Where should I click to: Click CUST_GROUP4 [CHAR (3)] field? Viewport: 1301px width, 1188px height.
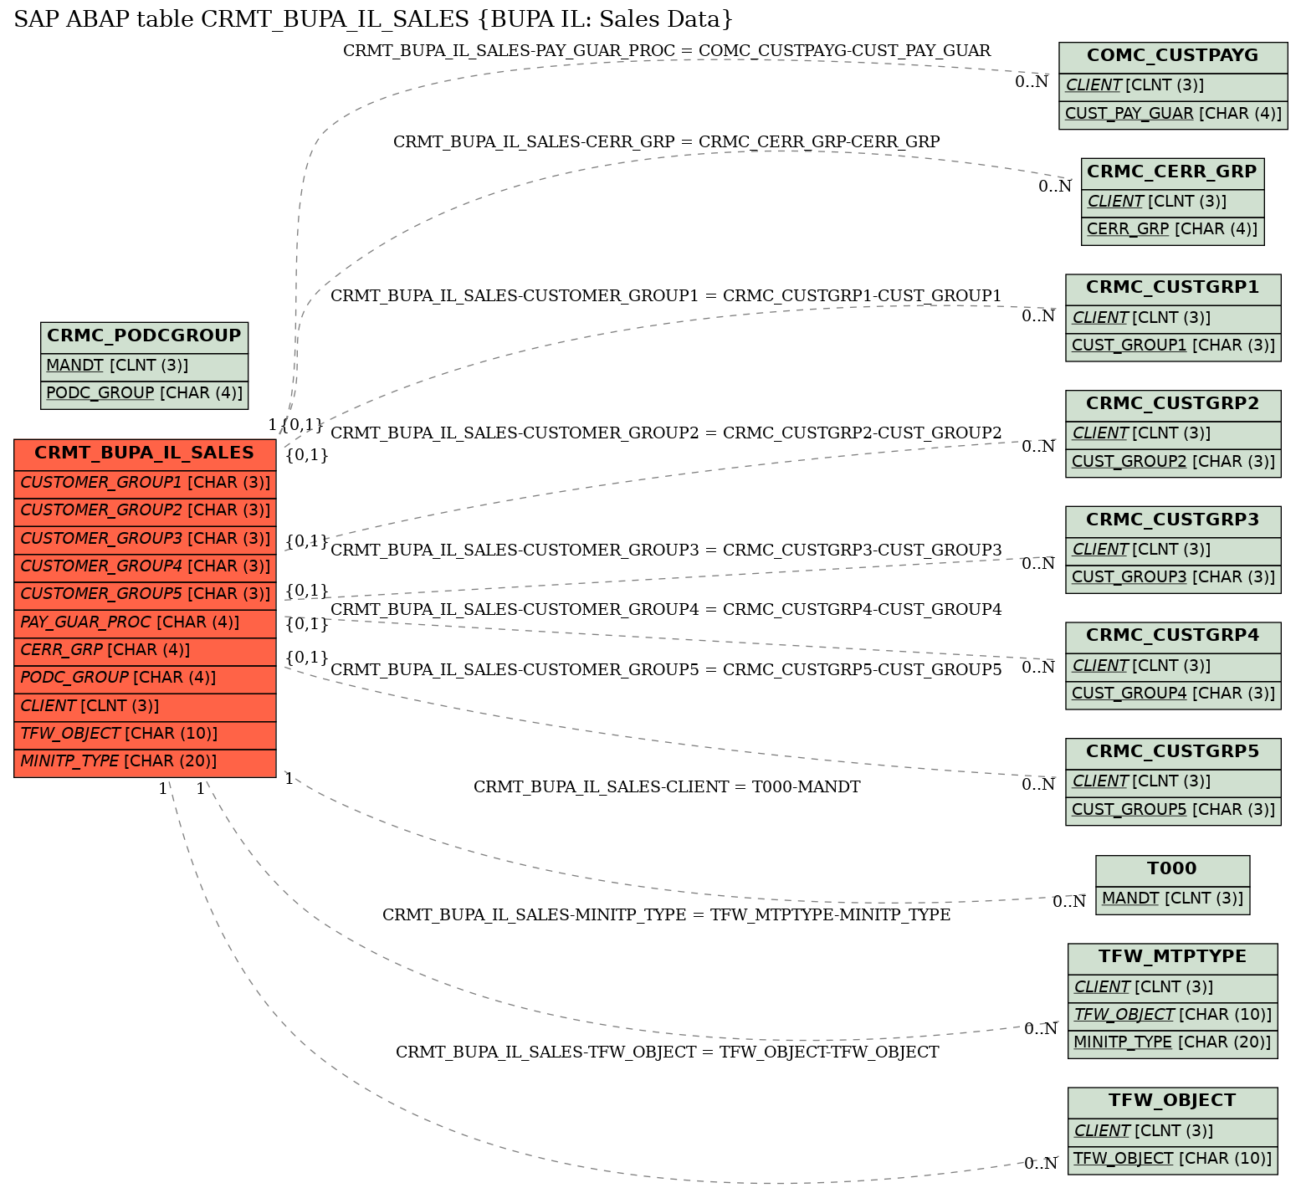(1173, 694)
